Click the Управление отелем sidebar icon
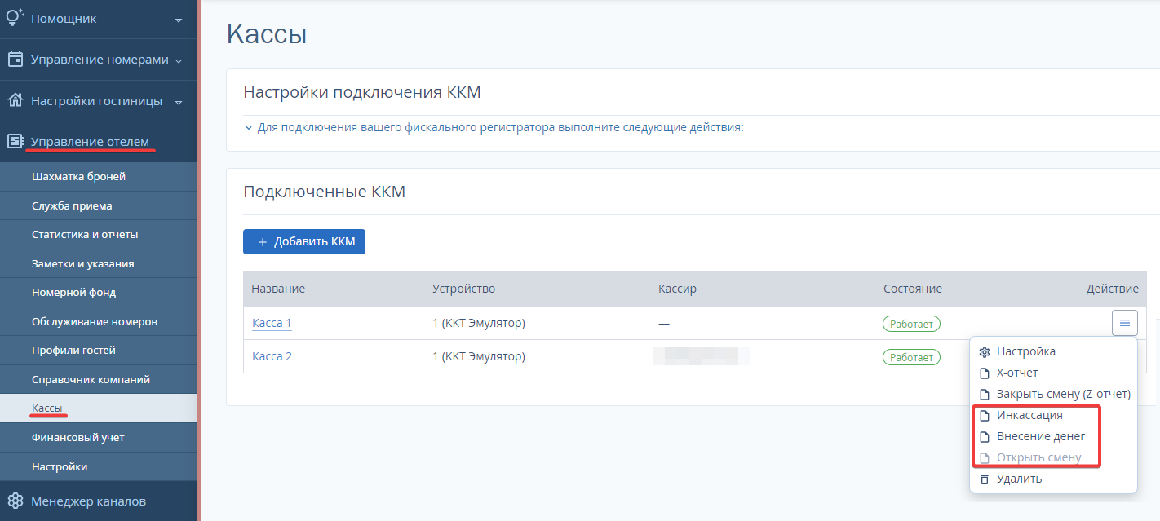The image size is (1160, 521). pos(15,142)
